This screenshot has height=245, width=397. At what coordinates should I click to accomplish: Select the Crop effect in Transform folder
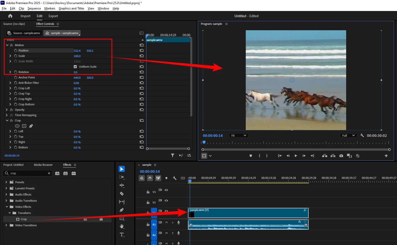[x=24, y=219]
